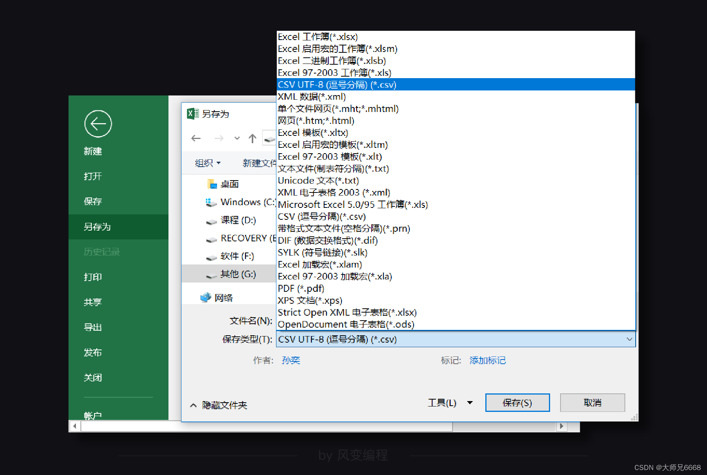Click 保存(S) button

(517, 403)
